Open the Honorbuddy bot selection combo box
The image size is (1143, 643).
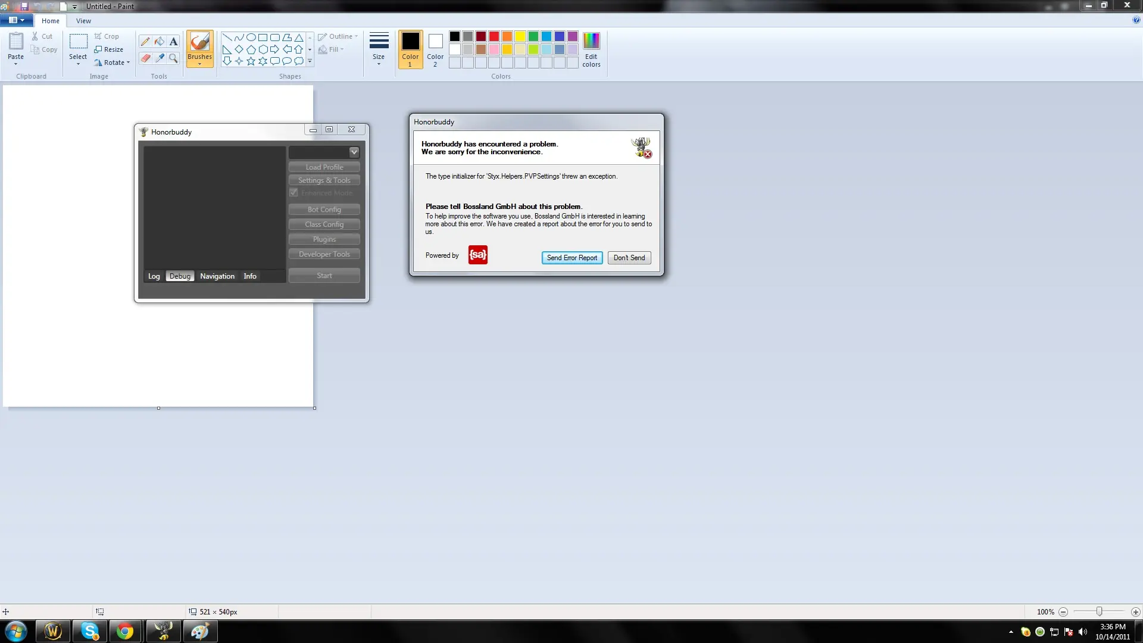[x=324, y=152]
